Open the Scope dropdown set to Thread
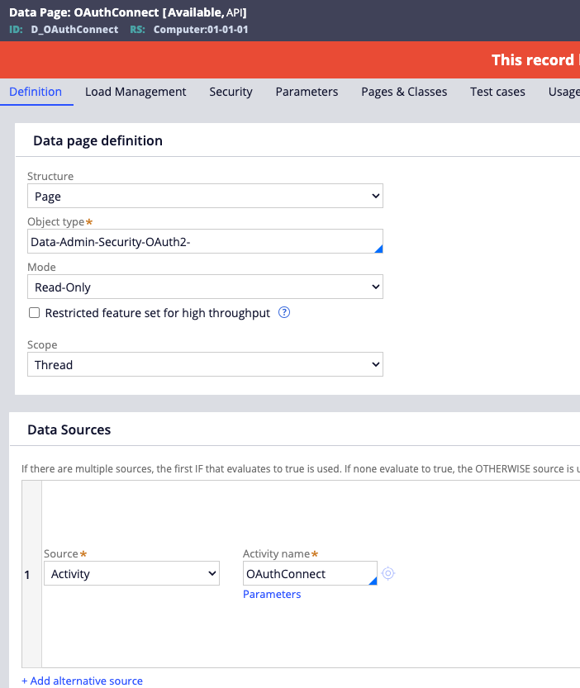 (x=205, y=365)
